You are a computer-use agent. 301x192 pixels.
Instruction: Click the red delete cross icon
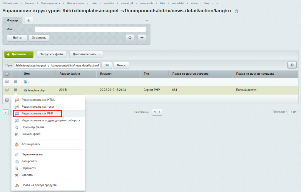[17, 175]
